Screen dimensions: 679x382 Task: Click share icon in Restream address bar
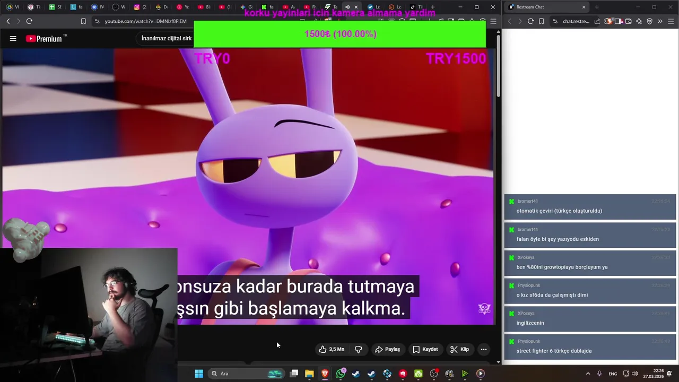tap(597, 21)
